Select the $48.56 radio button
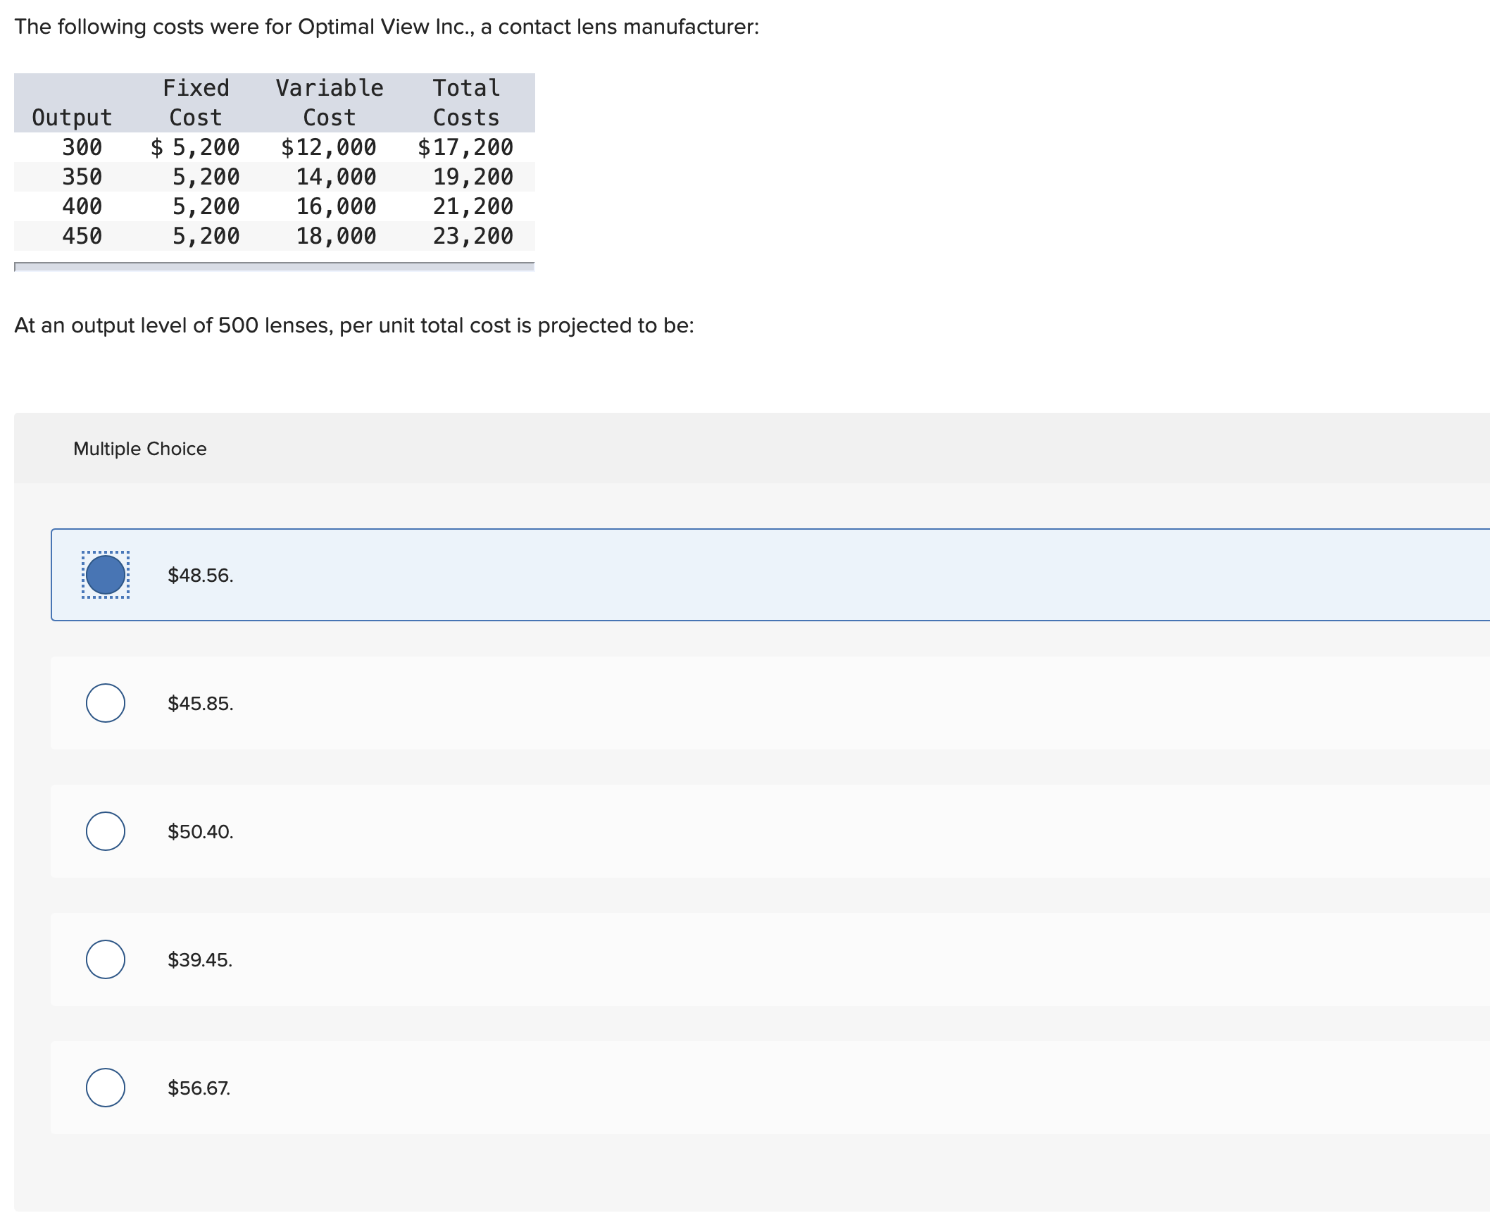Viewport: 1490px width, 1213px height. (106, 575)
